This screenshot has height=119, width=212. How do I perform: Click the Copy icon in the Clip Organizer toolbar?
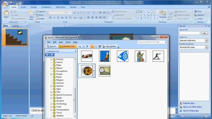[x=79, y=46]
